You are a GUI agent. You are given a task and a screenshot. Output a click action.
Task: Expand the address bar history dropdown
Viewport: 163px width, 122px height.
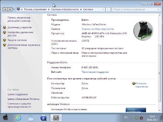point(103,9)
